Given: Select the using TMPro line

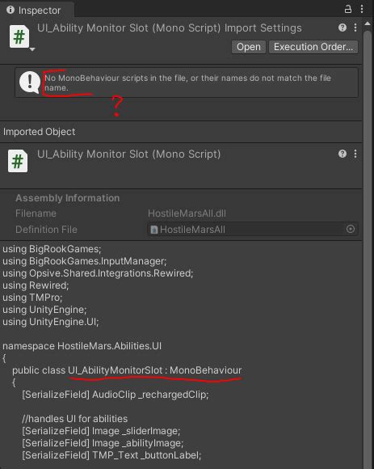Looking at the screenshot, I should [32, 298].
